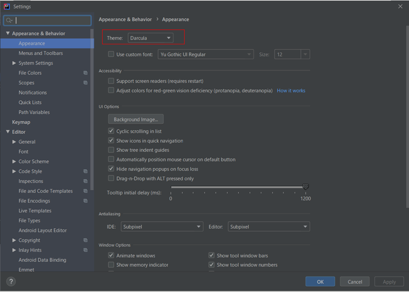Click project-level icon beside Scopes
409x292 pixels.
85,83
